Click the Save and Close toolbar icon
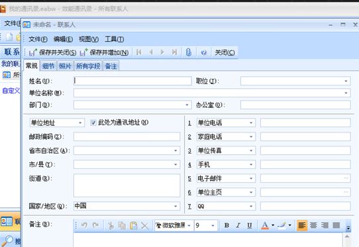The width and height of the screenshot is (359, 247). (32, 52)
